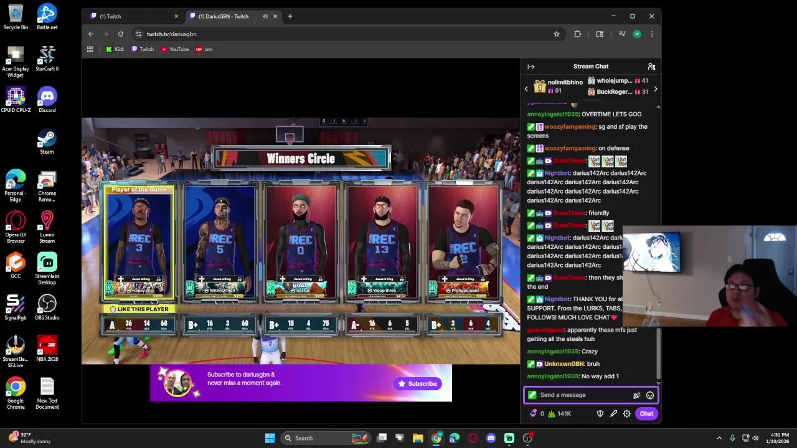Launch Steam from the desktop
This screenshot has width=797, height=448.
[x=47, y=142]
